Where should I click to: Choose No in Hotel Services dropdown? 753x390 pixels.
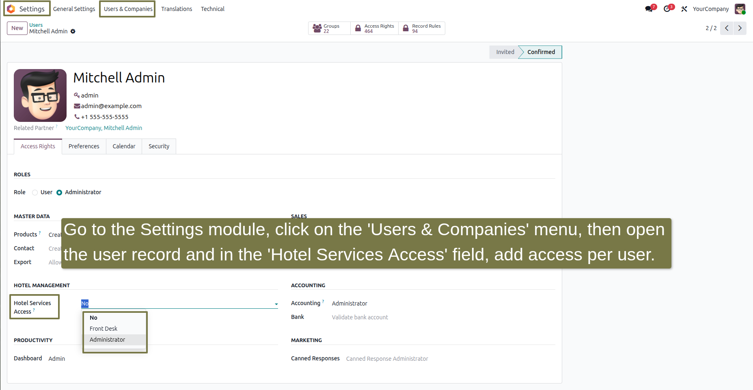(115, 318)
